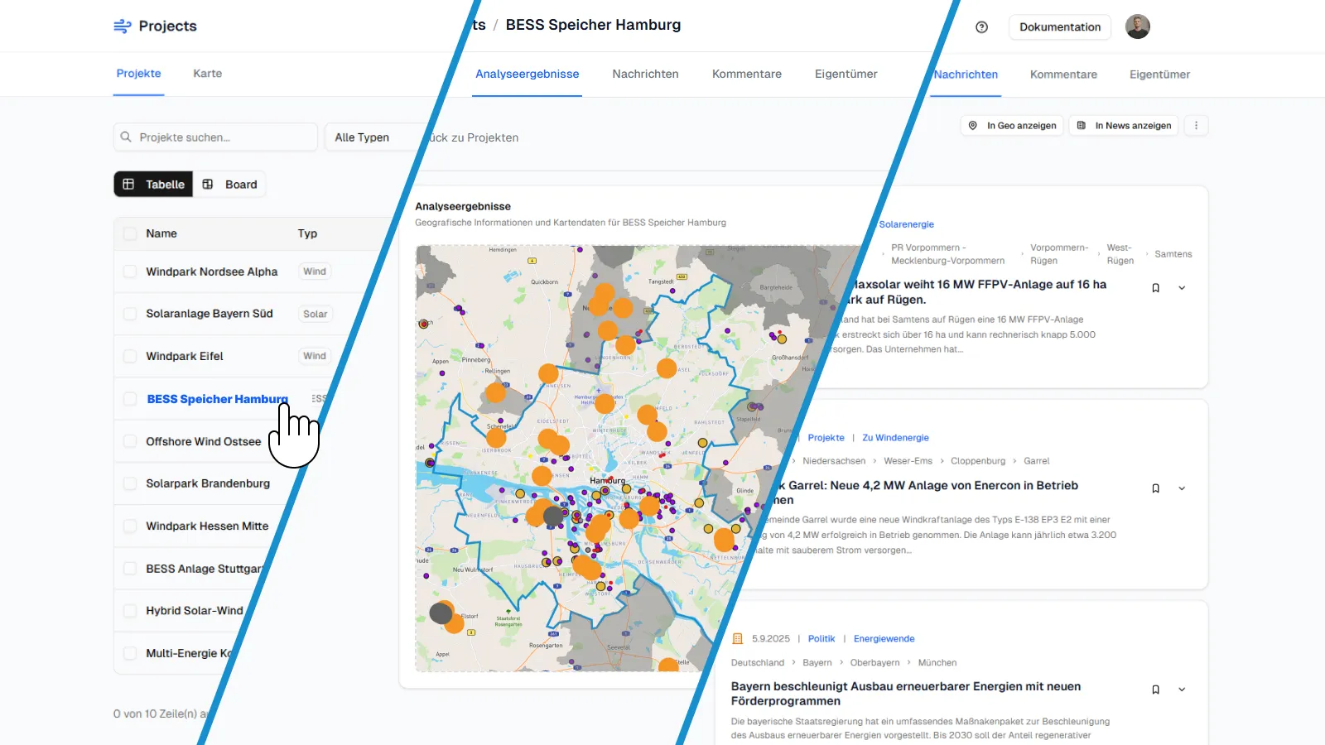Expand the FFPV-Anlage Rügen article chevron
This screenshot has height=745, width=1325.
click(1182, 288)
